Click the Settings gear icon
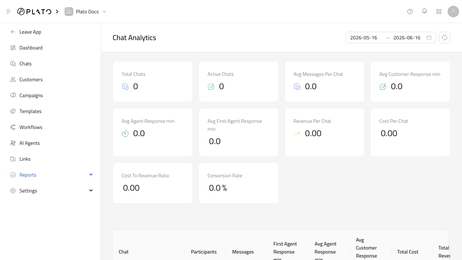The image size is (462, 260). (x=13, y=191)
